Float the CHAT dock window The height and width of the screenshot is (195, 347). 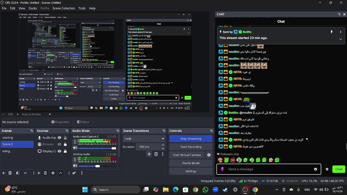339,14
